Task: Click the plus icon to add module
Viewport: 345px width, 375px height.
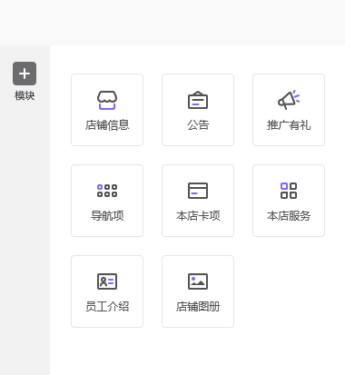Action: 25,74
